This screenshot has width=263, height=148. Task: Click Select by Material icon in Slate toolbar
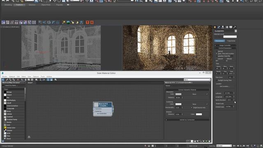[55, 80]
